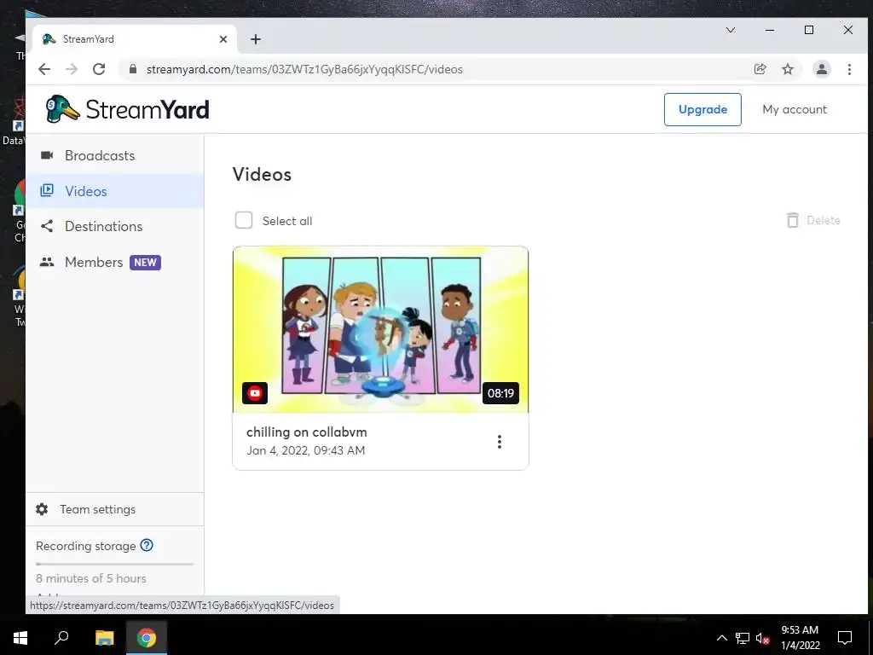Click the NEW badge next to Members
The height and width of the screenshot is (655, 873).
[145, 263]
